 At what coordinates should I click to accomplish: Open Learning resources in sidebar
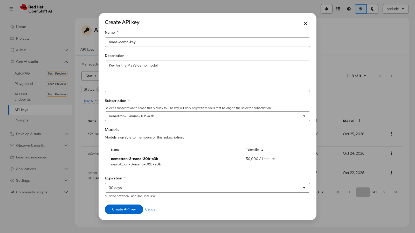click(x=40, y=157)
